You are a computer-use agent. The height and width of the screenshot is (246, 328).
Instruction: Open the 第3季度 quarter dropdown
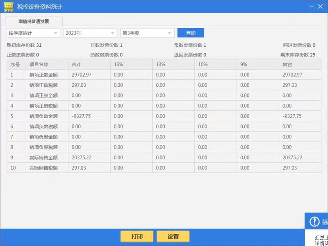[147, 33]
